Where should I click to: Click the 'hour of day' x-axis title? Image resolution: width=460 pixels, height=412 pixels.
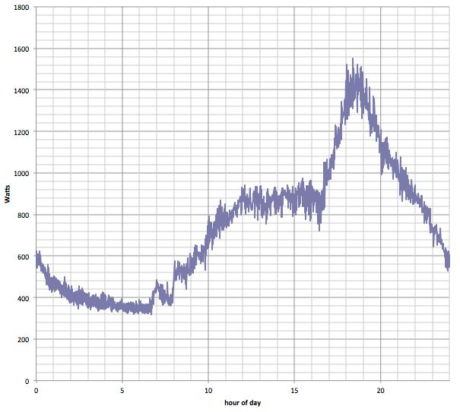pyautogui.click(x=243, y=403)
